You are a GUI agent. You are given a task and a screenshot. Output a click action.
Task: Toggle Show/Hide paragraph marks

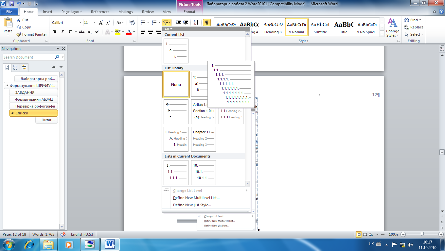point(206,23)
